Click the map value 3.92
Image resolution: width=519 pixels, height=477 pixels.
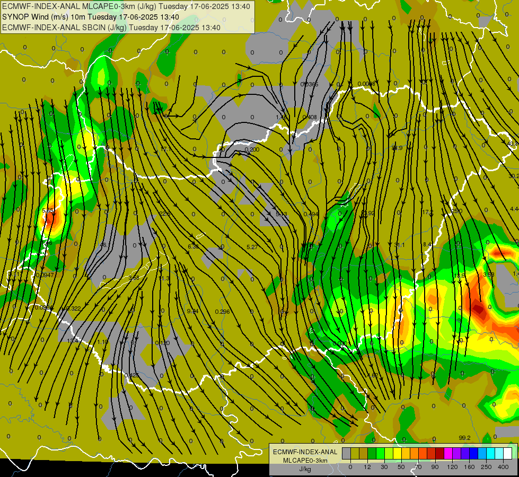[369, 213]
